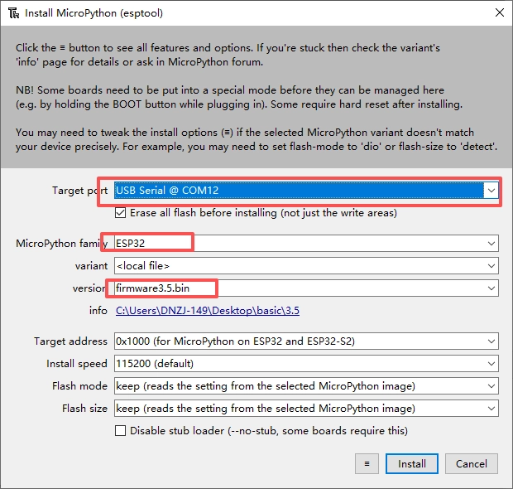Click the 'Flash size' label
Screen dimensions: 513x489
pyautogui.click(x=84, y=409)
